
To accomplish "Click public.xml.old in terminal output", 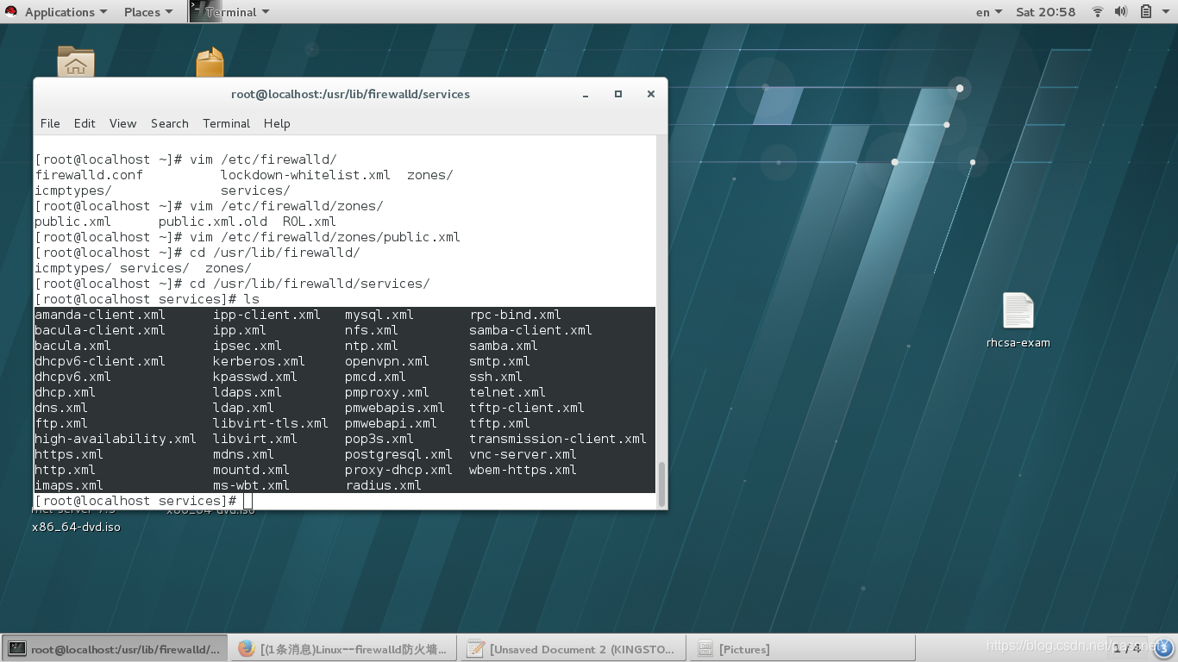I will pyautogui.click(x=213, y=222).
